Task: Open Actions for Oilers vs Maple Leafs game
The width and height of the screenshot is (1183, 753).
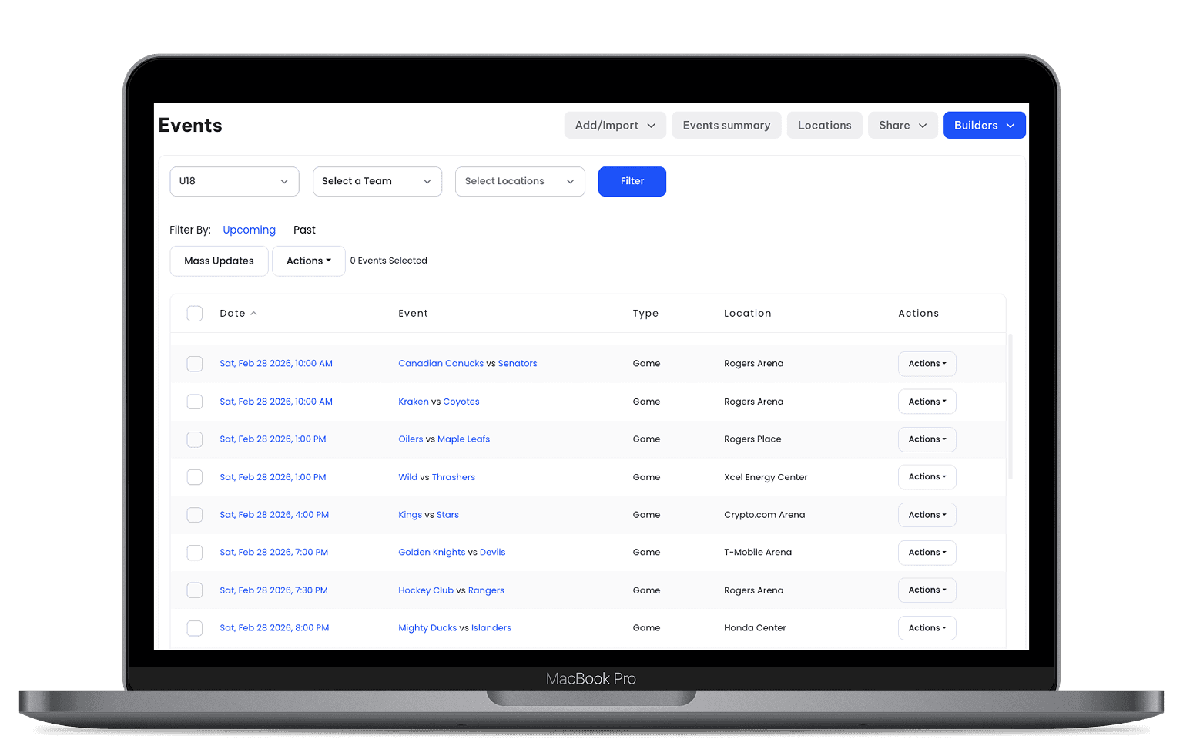Action: coord(927,439)
